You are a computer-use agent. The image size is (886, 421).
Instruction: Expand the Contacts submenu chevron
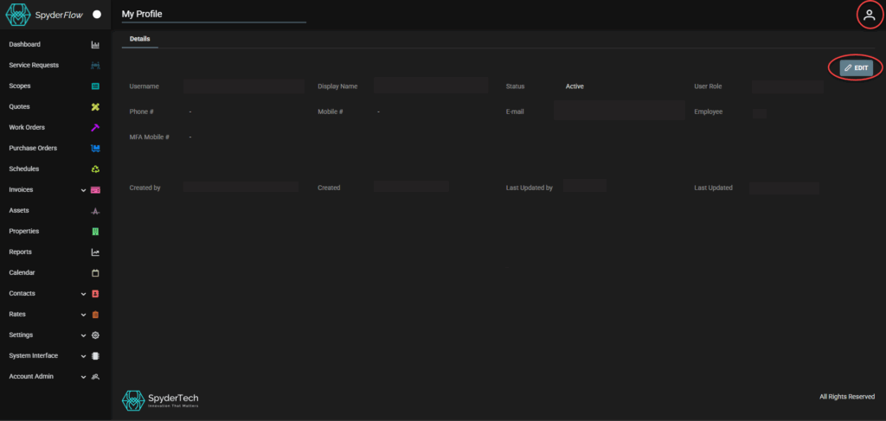[83, 294]
